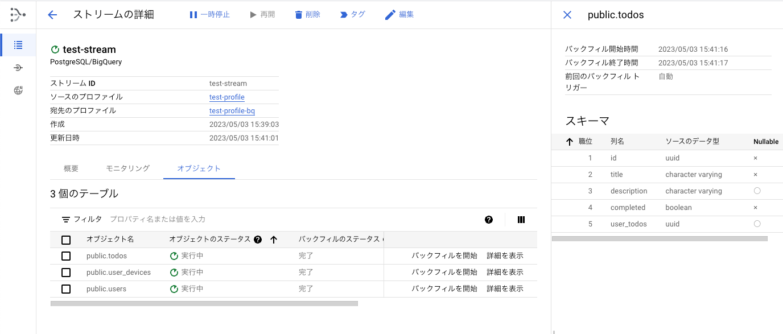
Task: Click running status icon of public.user_devices
Action: (x=174, y=273)
